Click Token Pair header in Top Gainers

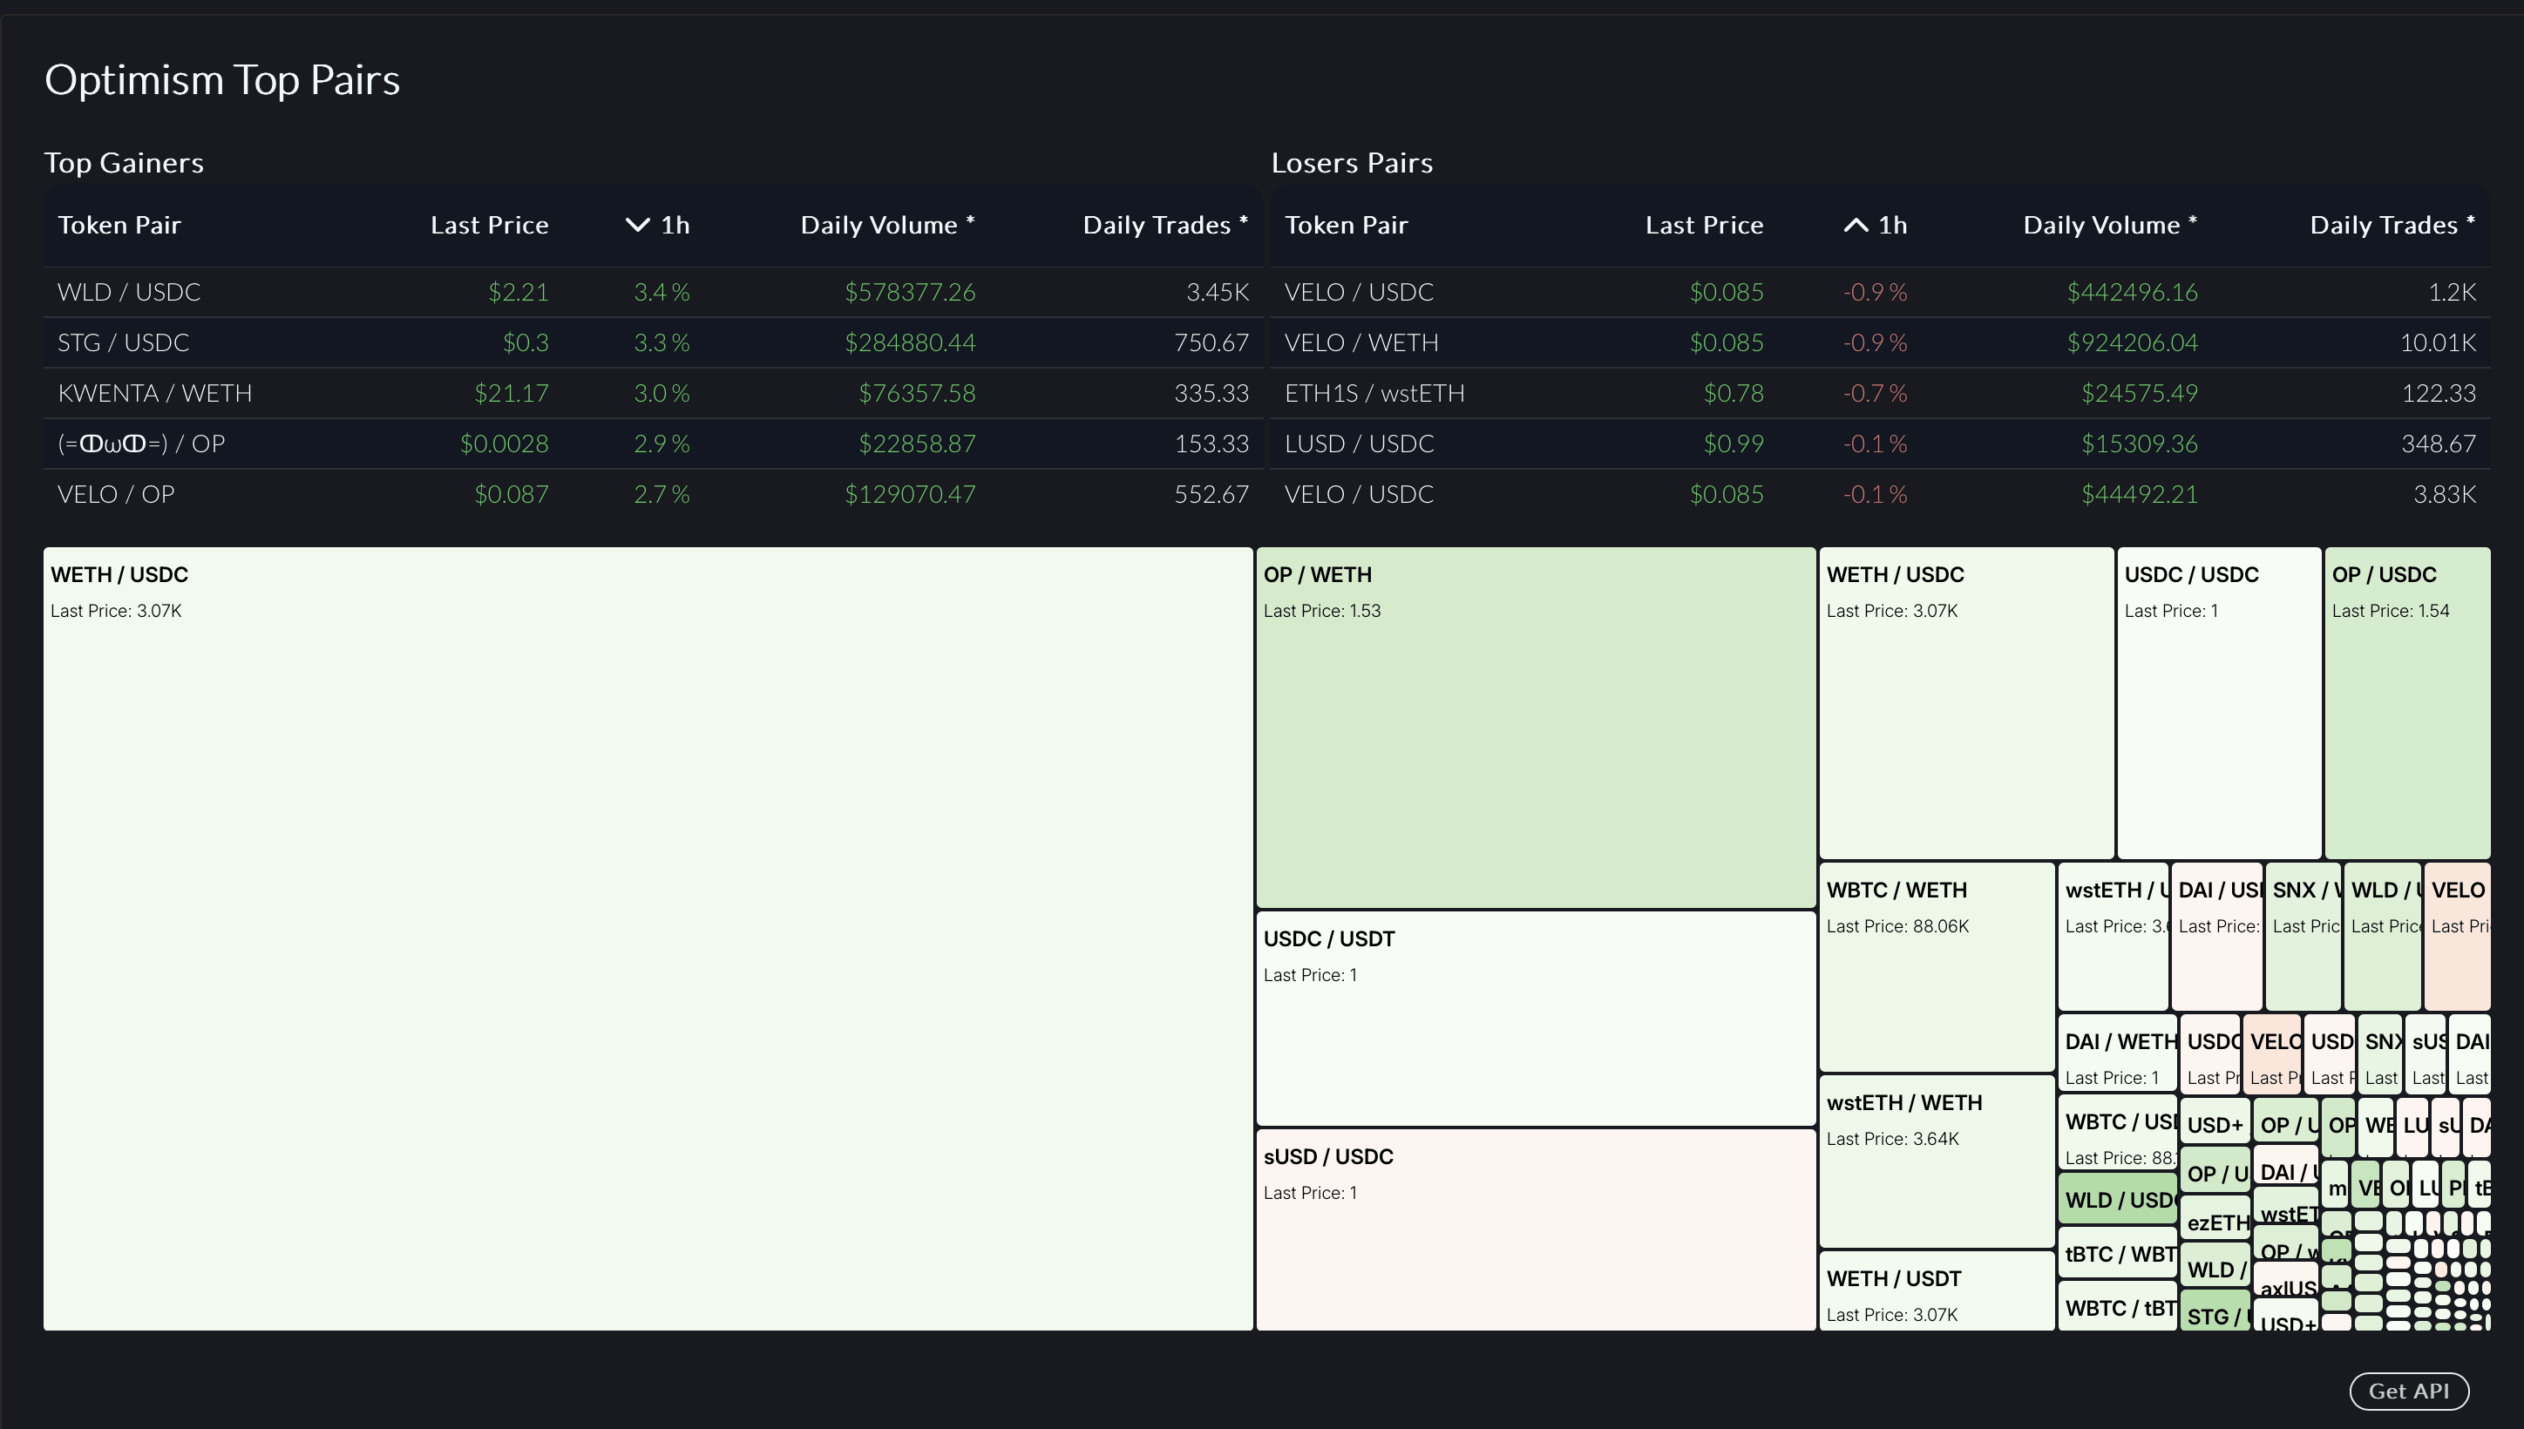pos(119,225)
